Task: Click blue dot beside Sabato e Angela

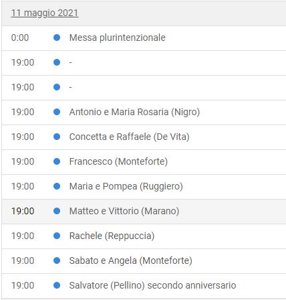Action: 57,260
